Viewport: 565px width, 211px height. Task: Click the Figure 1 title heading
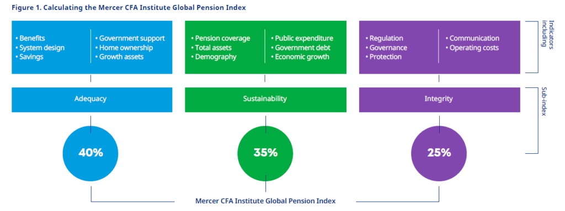(x=129, y=8)
